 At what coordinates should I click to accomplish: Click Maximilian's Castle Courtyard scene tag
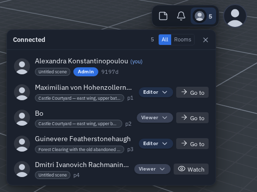(x=79, y=98)
